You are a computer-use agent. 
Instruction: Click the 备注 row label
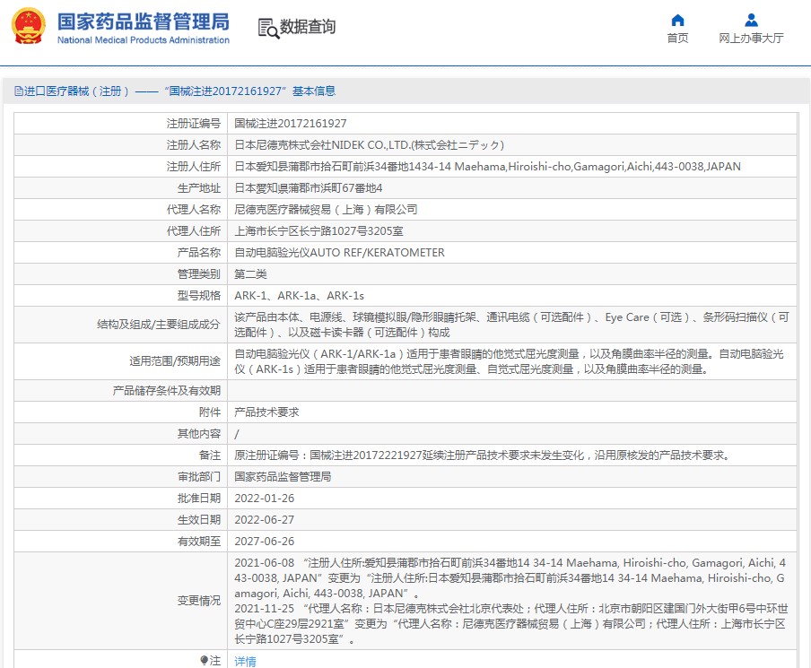pyautogui.click(x=210, y=455)
